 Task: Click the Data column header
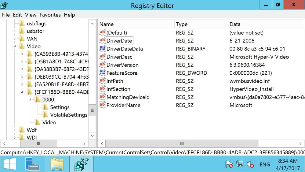coord(266,24)
